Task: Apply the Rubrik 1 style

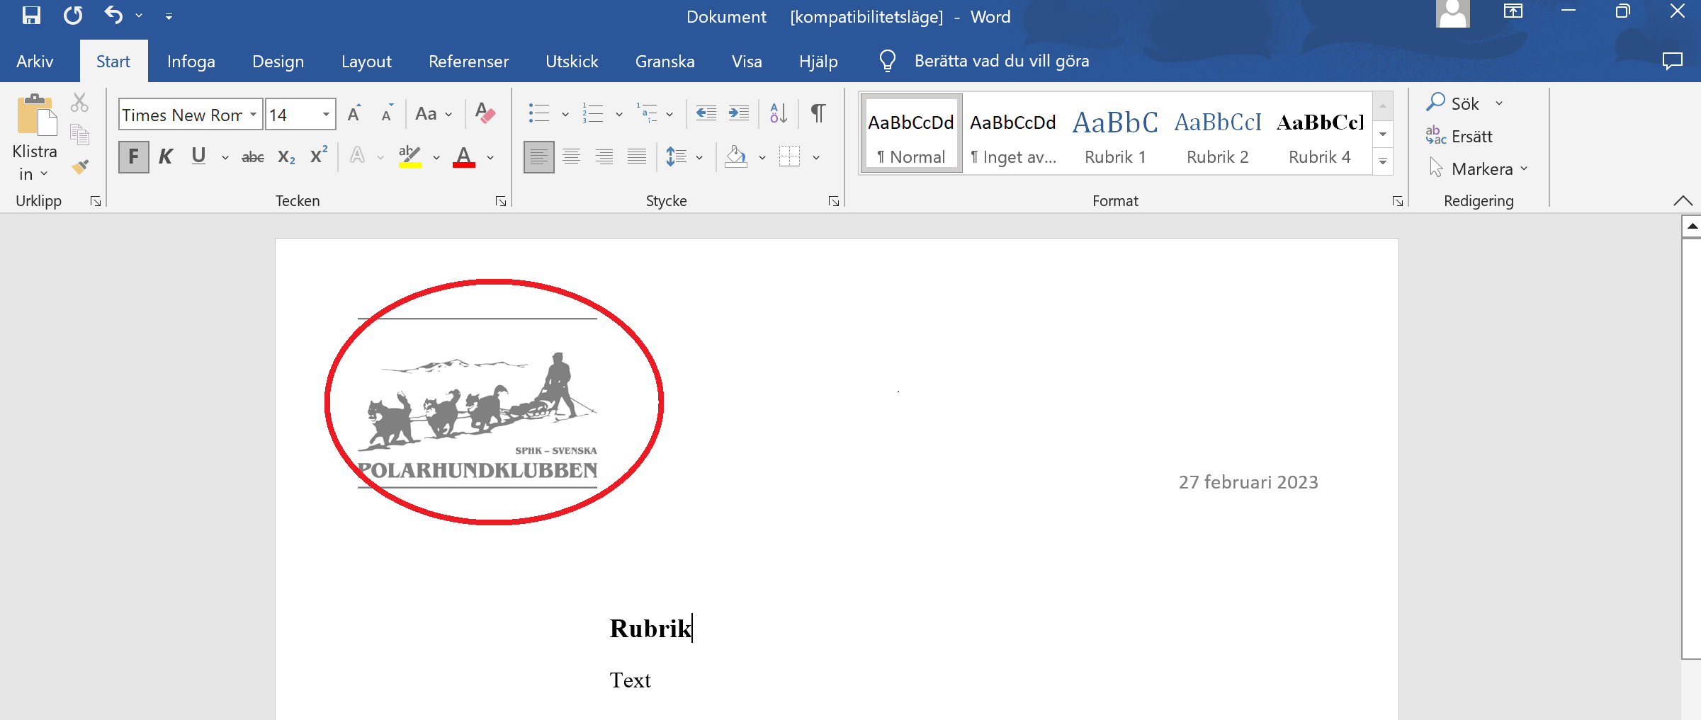Action: 1115,135
